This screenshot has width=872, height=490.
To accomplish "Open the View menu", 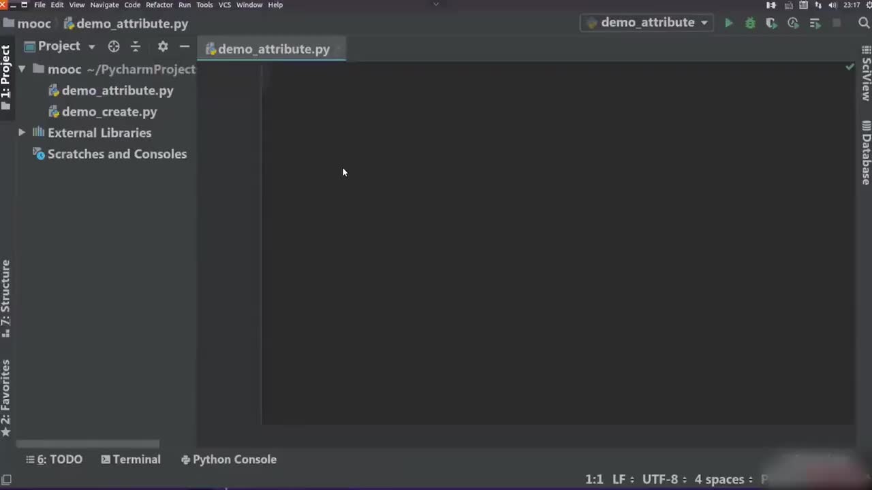I will [x=77, y=5].
